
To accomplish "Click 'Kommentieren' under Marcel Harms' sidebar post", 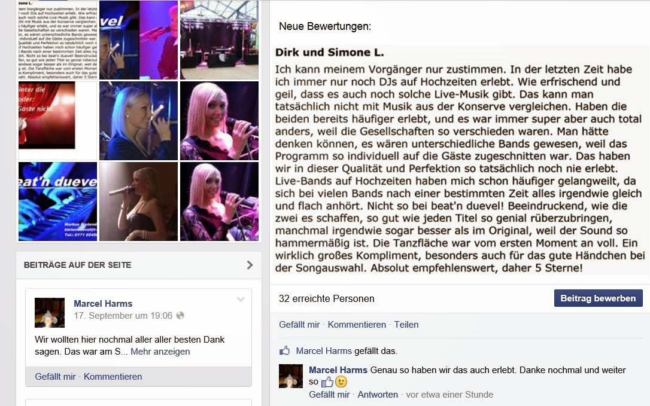I will [113, 377].
